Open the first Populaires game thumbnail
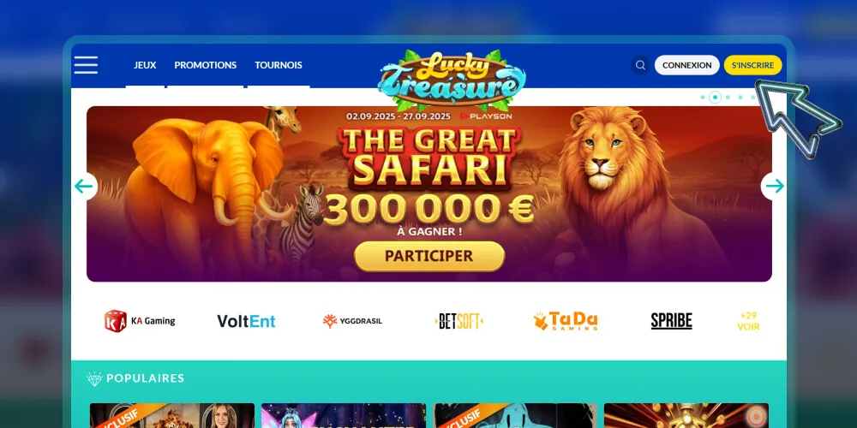Viewport: 857px width, 428px height. 172,415
